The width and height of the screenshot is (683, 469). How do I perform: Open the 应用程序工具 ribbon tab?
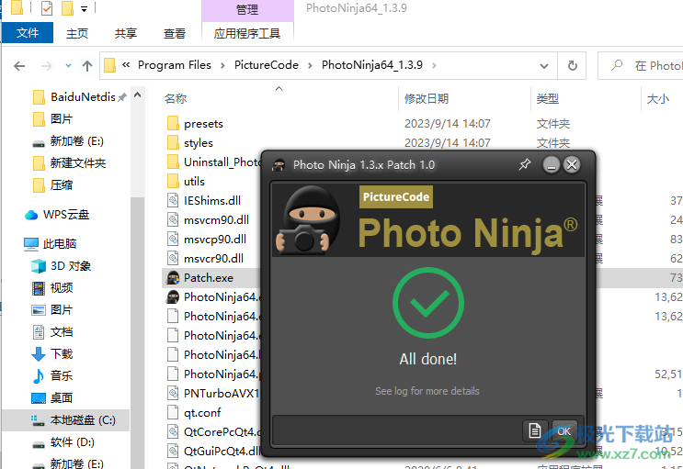pos(247,33)
